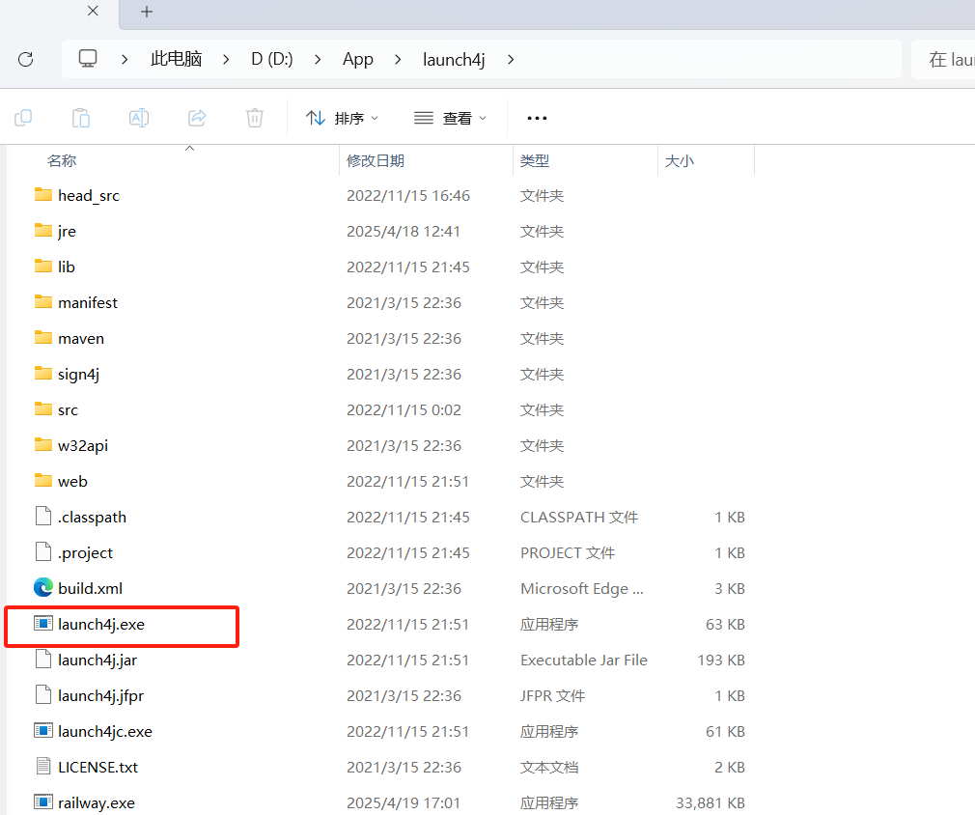Go to 此电脑 in the breadcrumb
Image resolution: width=975 pixels, height=815 pixels.
[176, 59]
